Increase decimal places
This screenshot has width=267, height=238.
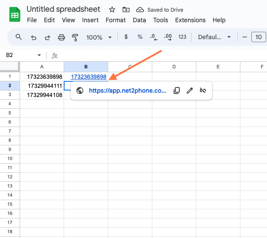(168, 37)
